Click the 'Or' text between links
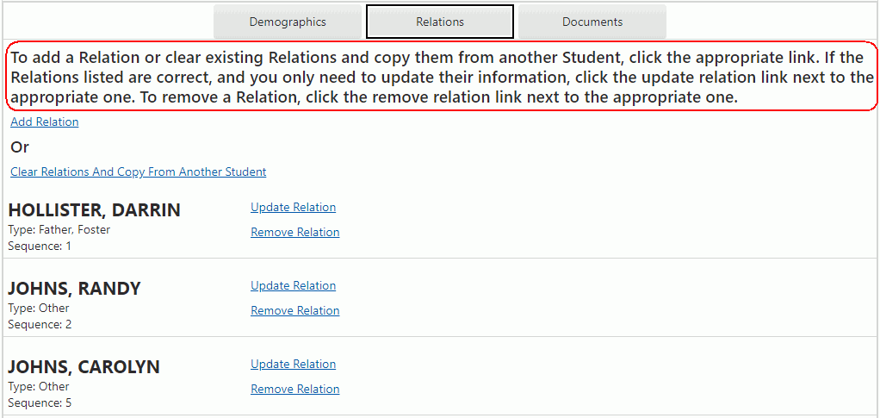880x418 pixels. point(20,147)
